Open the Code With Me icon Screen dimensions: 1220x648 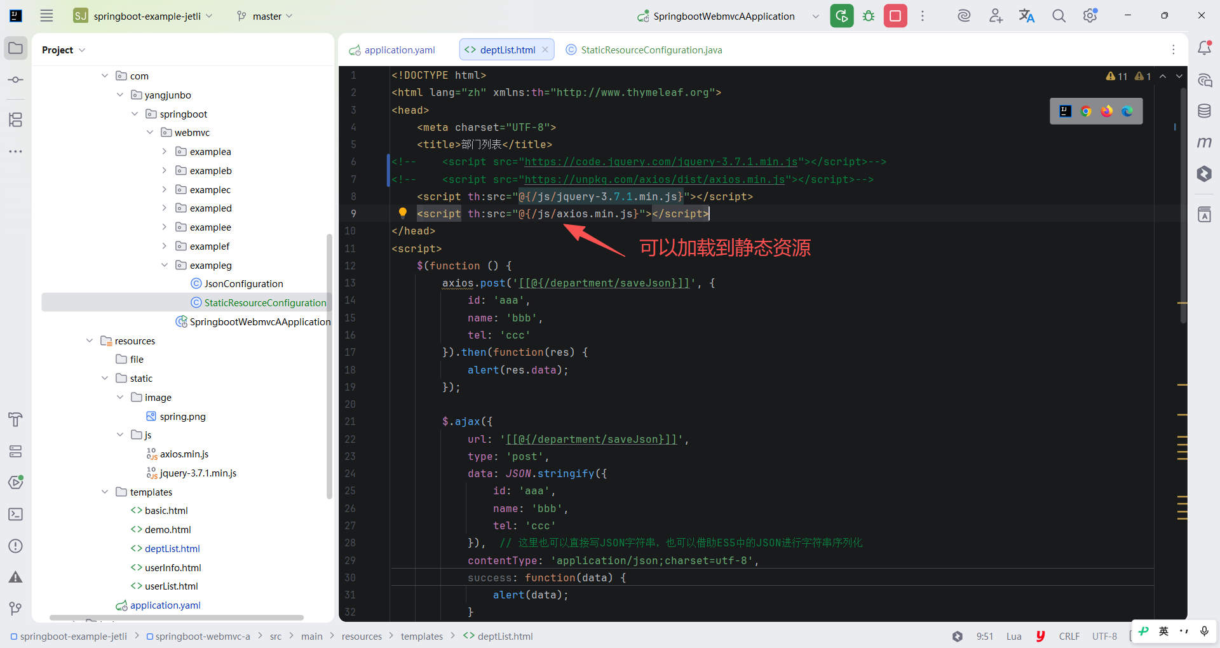click(996, 16)
